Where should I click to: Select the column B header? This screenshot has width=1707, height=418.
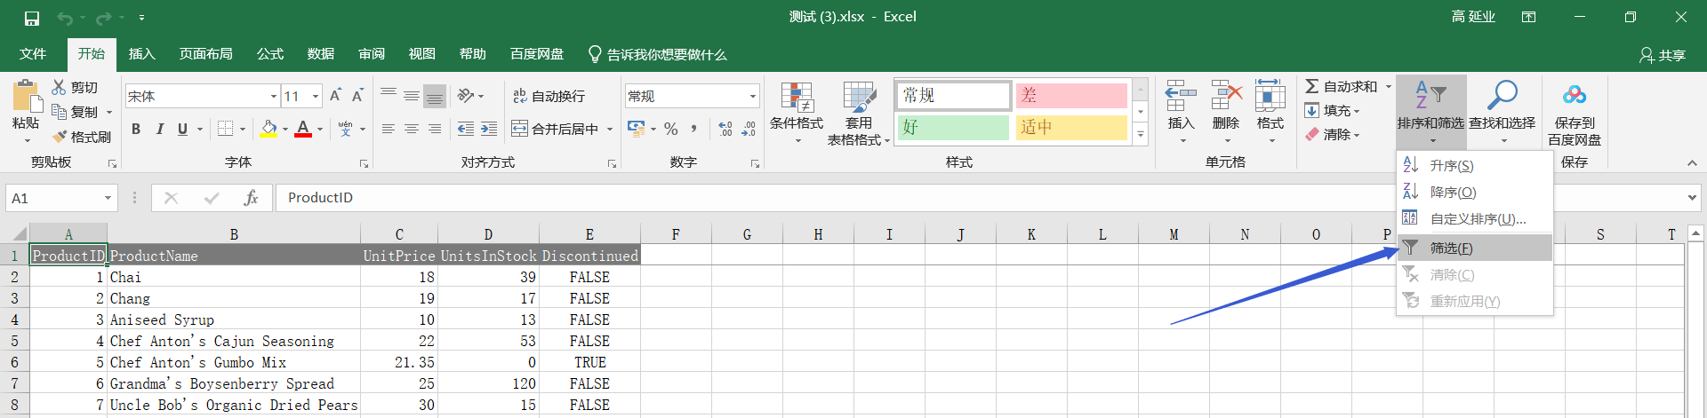(234, 234)
